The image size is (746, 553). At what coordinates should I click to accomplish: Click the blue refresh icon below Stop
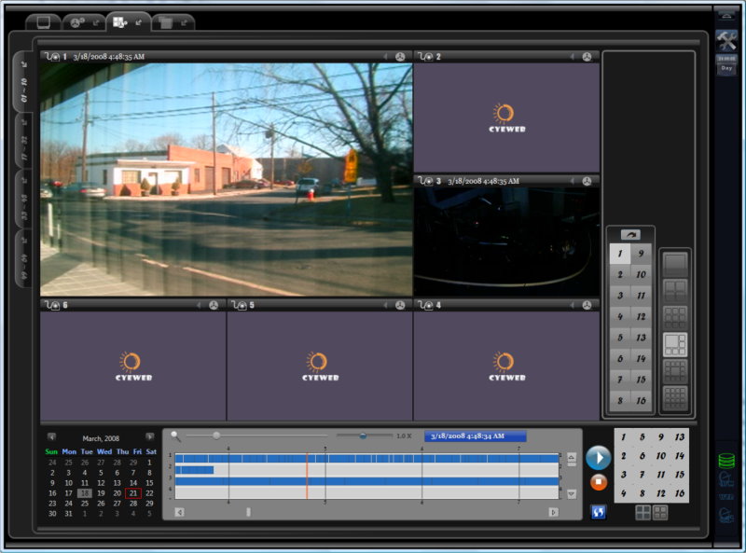(598, 511)
